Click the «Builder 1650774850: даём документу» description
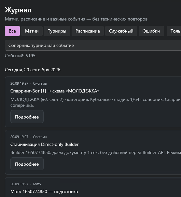 tap(48, 152)
